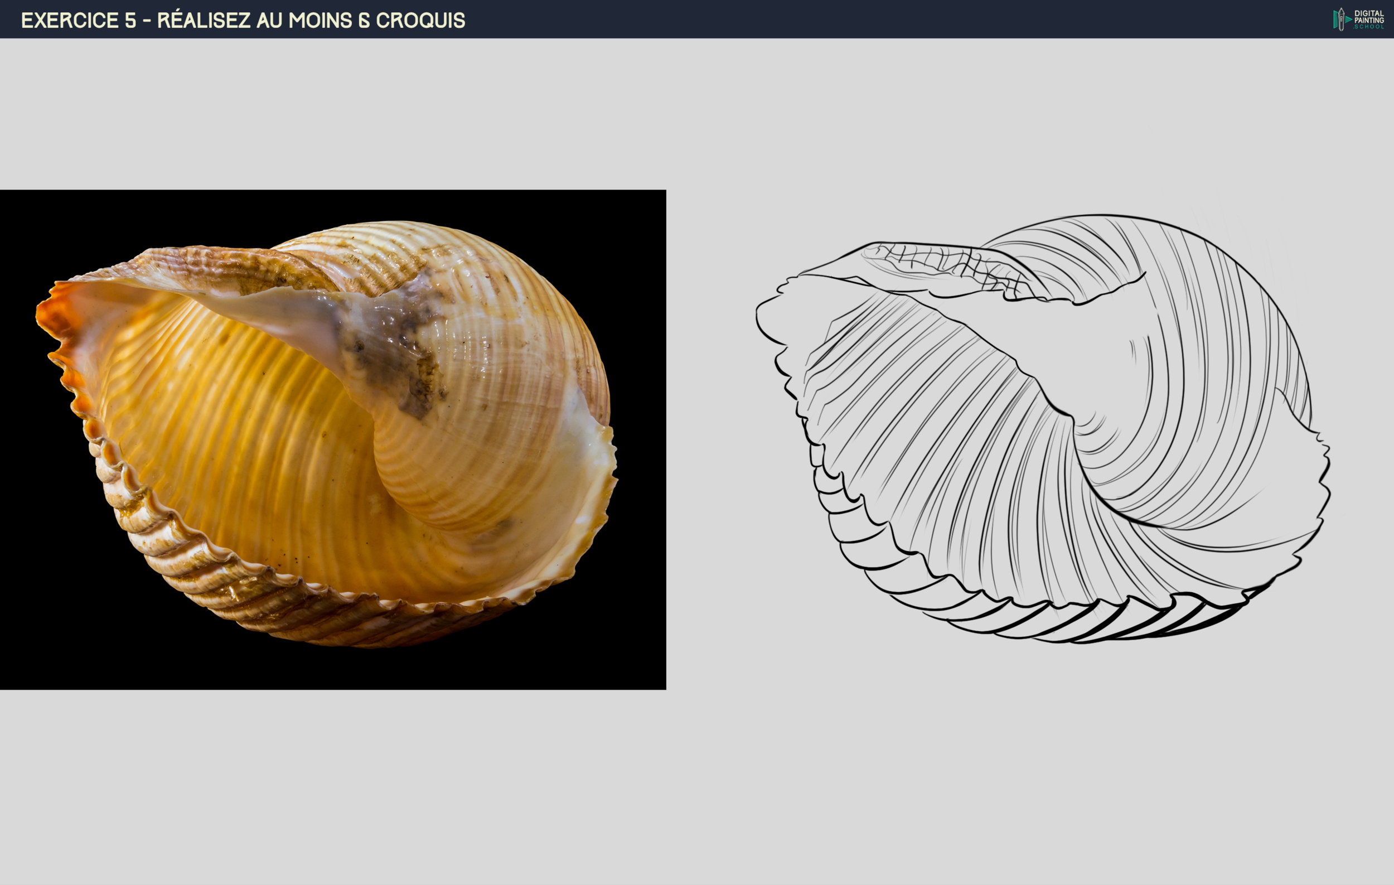The width and height of the screenshot is (1394, 885).
Task: Click empty gray area above the photo
Action: coord(333,116)
